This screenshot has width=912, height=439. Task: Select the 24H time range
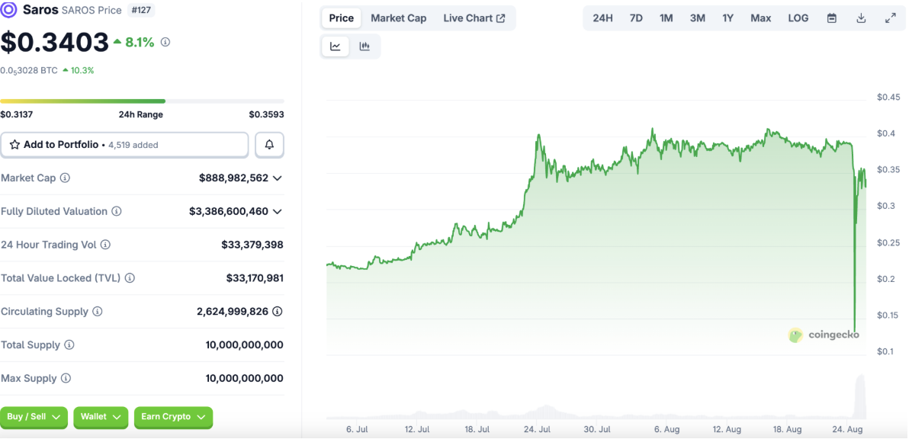(x=602, y=18)
